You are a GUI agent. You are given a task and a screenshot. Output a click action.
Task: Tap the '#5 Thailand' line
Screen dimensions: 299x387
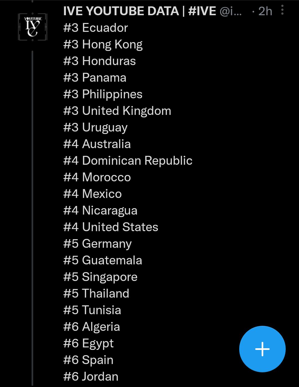96,293
